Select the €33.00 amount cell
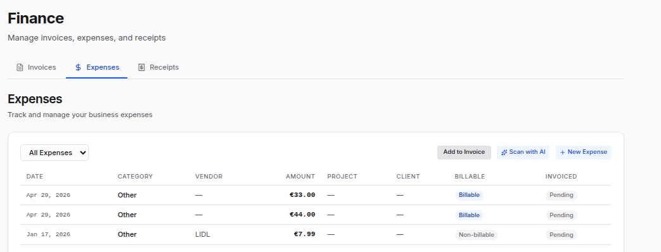This screenshot has width=661, height=252. (302, 195)
